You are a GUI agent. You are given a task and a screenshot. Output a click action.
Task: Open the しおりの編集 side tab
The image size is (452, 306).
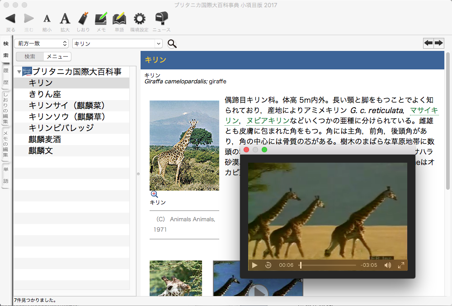(6, 108)
